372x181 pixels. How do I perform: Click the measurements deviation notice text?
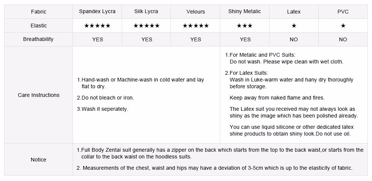(x=215, y=168)
